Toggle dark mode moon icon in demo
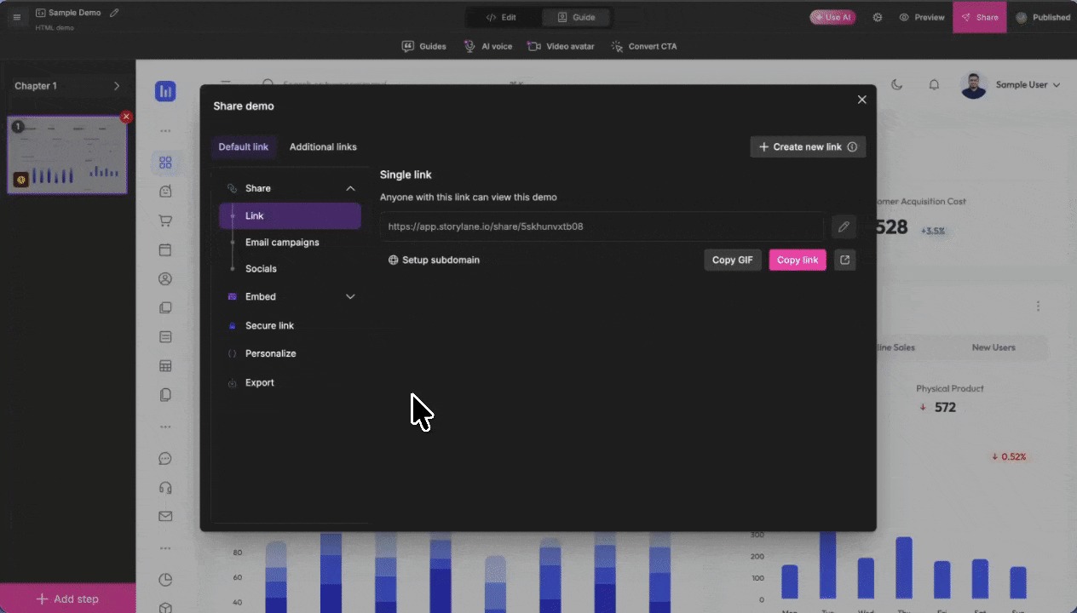The width and height of the screenshot is (1077, 613). pos(897,84)
